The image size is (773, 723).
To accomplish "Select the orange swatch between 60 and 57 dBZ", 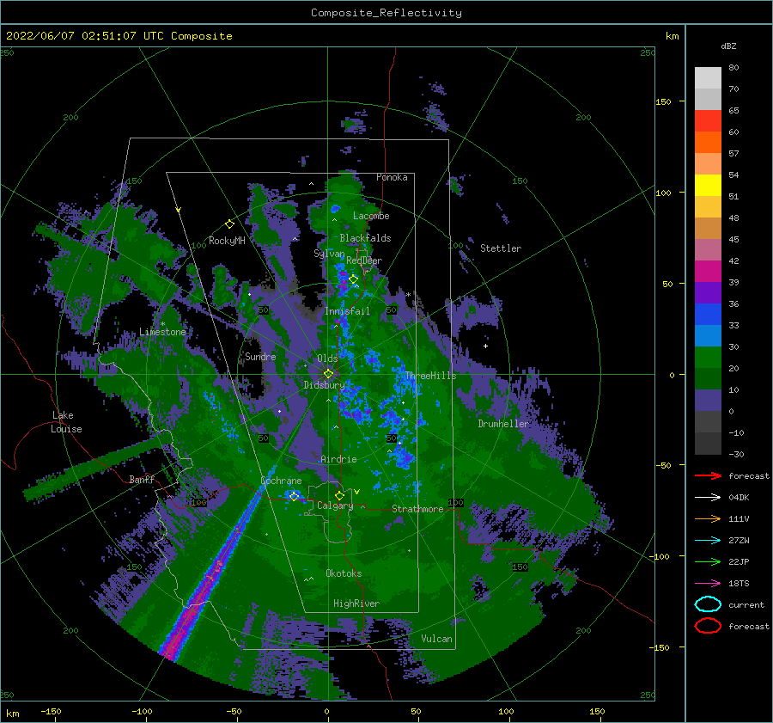I will (708, 142).
